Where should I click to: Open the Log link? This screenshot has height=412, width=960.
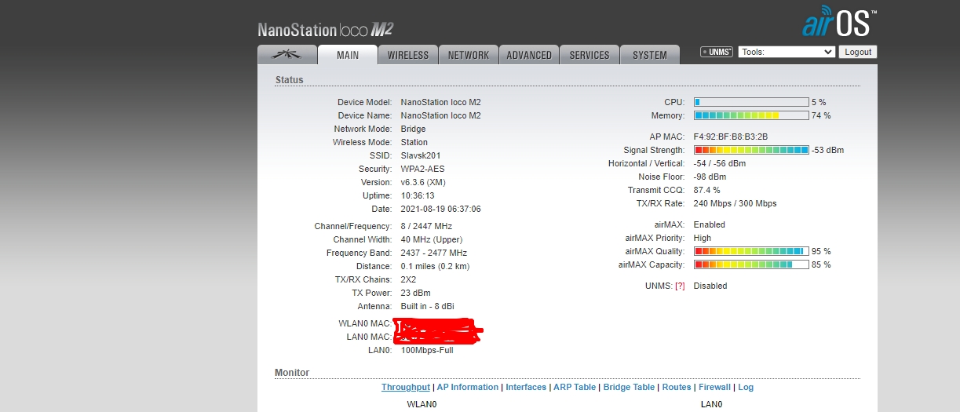coord(746,387)
